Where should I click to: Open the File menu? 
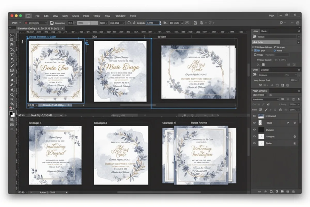pos(37,16)
